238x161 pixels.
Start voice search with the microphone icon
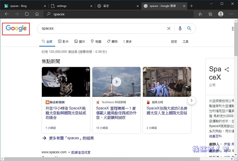pos(180,28)
